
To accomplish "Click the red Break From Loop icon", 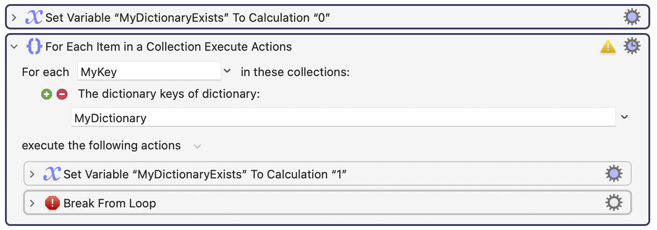I will click(52, 203).
